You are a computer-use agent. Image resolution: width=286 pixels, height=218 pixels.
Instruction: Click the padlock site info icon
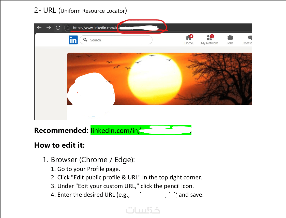tap(68, 28)
